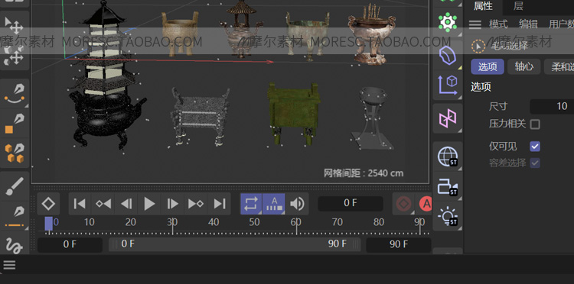Switch to the 层 tab

[518, 6]
